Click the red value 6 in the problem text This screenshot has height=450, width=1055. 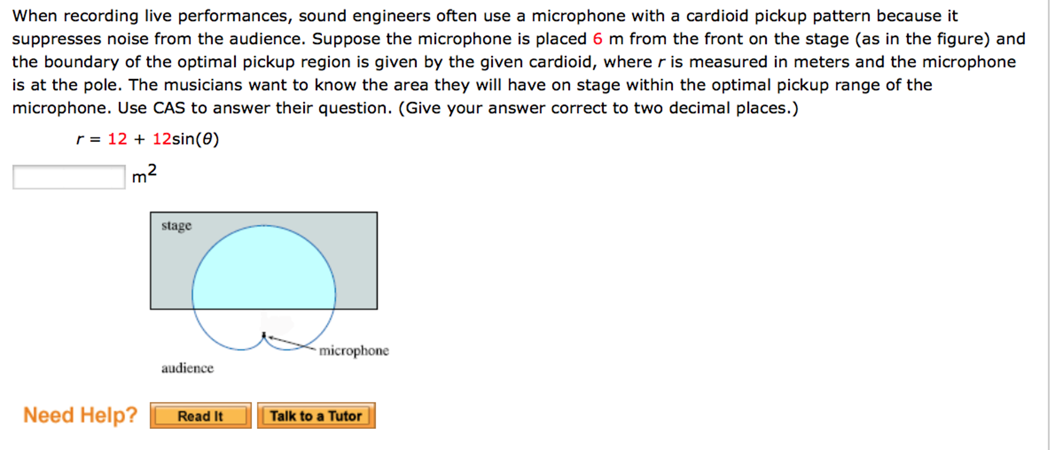(x=598, y=39)
